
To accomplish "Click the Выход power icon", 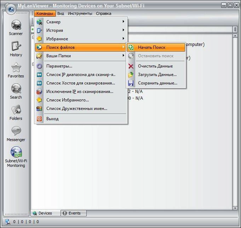I will click(x=39, y=119).
